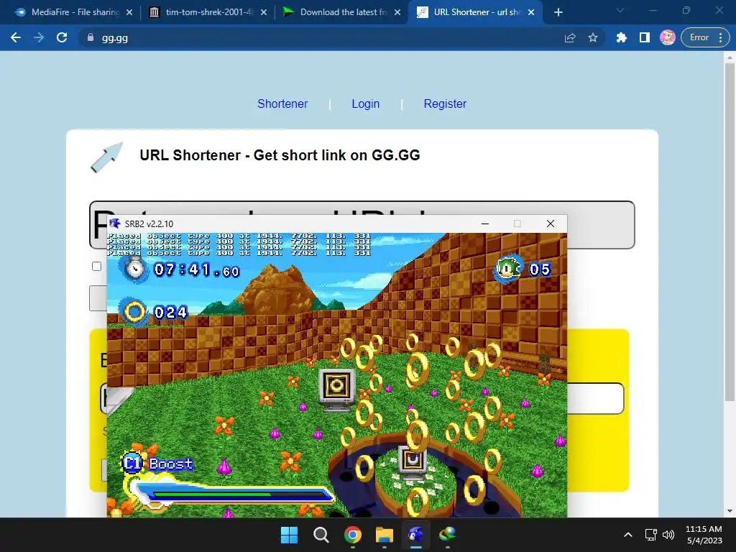
Task: Click the magnet monitor in the flowerbed
Action: (x=413, y=462)
